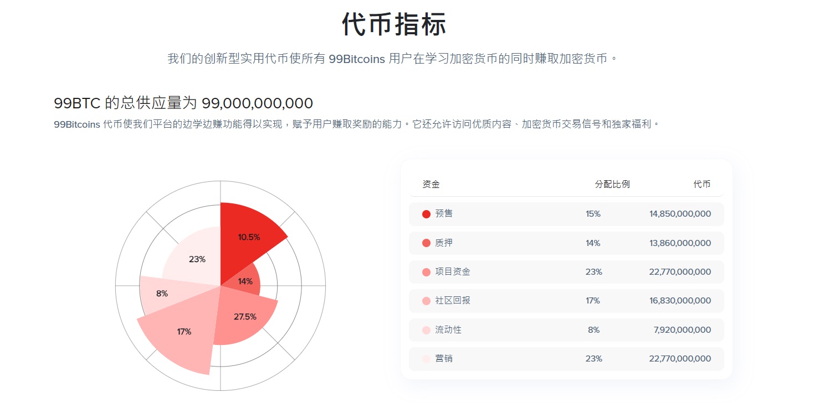Click the 99BTC 的总供应量 heading
830x403 pixels.
[x=183, y=103]
